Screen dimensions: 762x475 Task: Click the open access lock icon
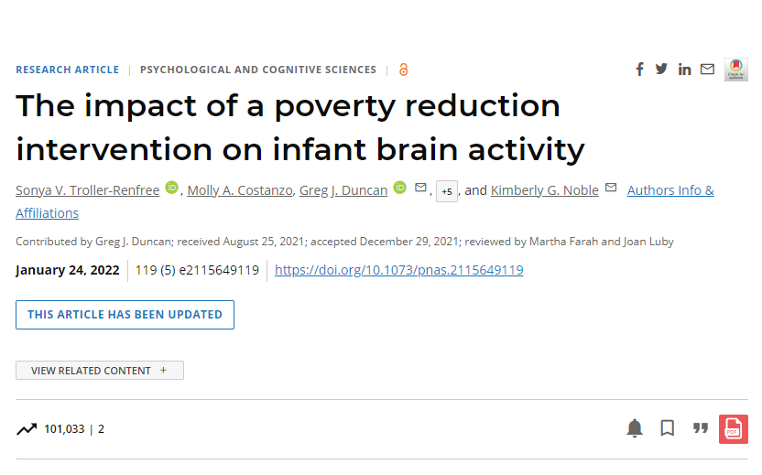[x=403, y=70]
